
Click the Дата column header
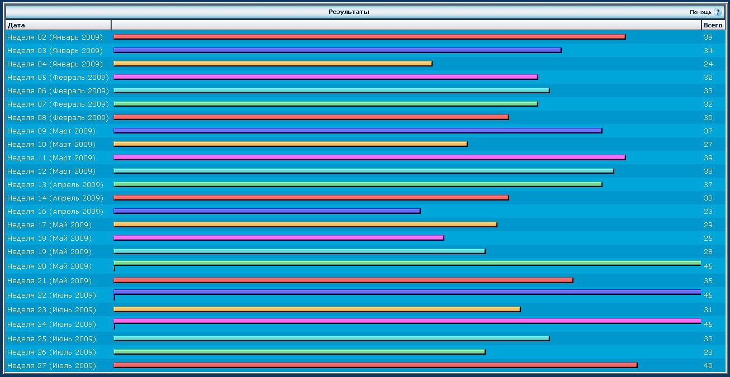click(x=16, y=25)
